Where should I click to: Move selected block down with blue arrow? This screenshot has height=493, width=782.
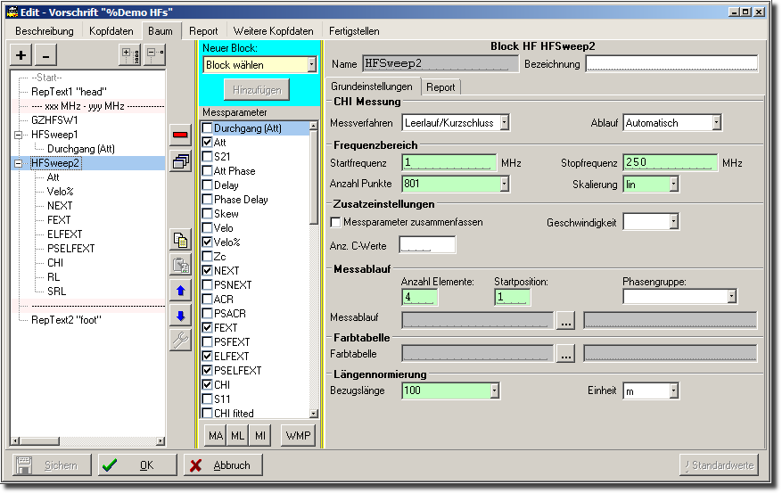click(180, 316)
